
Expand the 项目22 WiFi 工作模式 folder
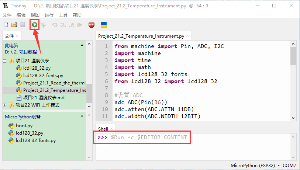pos(5,105)
